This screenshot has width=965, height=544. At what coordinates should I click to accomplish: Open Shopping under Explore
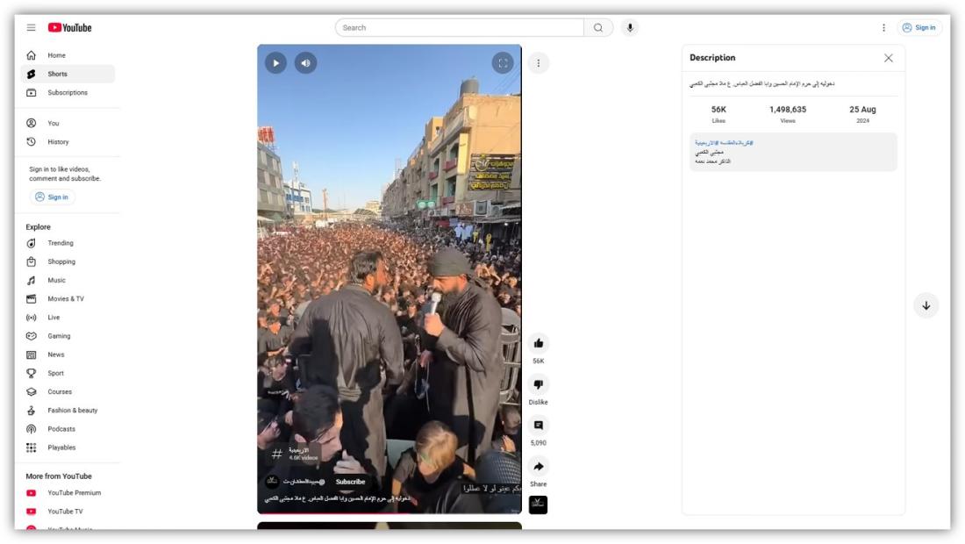(68, 261)
